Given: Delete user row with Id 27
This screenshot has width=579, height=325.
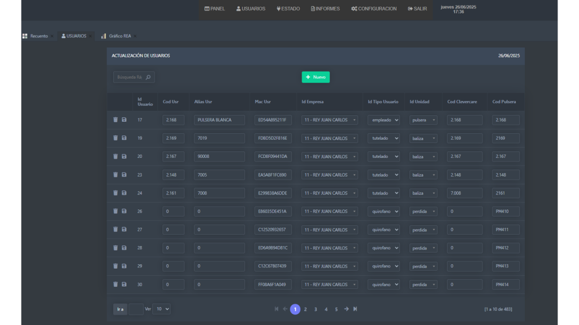Looking at the screenshot, I should coord(115,229).
